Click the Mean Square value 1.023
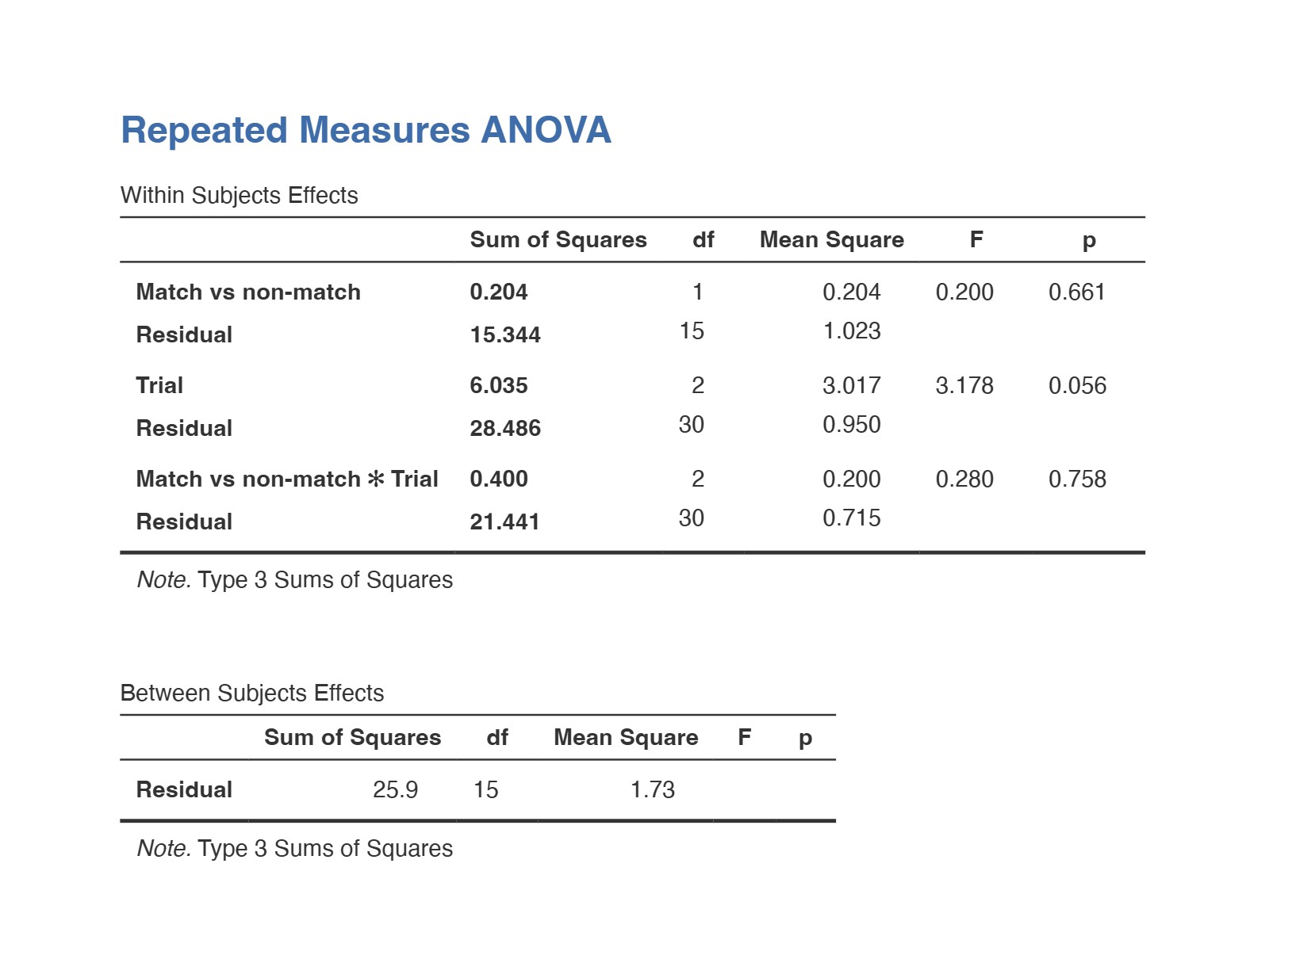 click(x=851, y=331)
